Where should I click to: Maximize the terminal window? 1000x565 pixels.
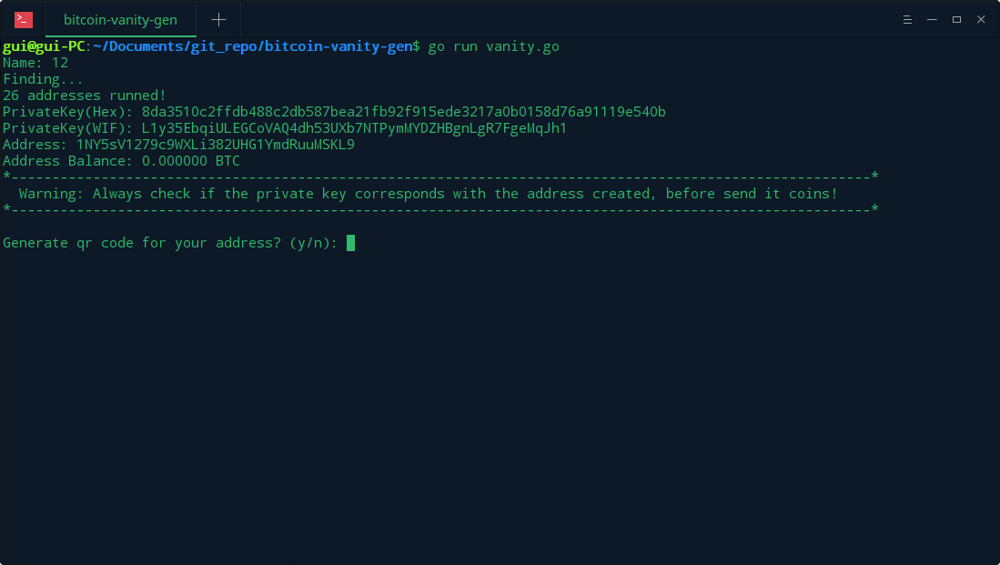pos(956,20)
